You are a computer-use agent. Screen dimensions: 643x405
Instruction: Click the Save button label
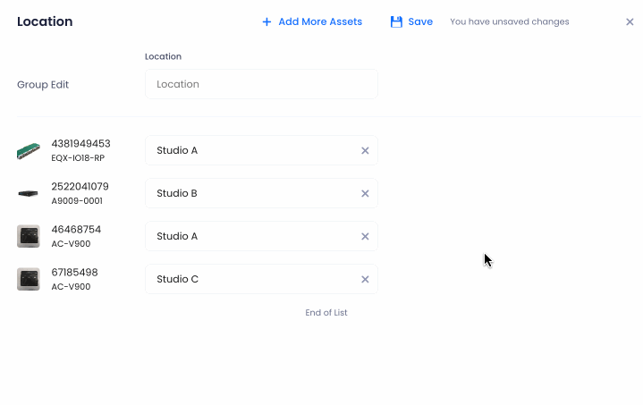(x=420, y=21)
